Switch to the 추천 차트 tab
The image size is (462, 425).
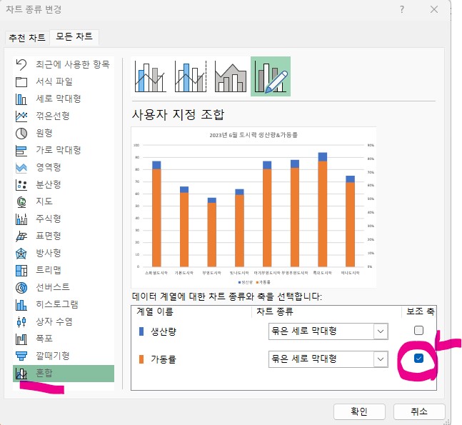coord(27,38)
